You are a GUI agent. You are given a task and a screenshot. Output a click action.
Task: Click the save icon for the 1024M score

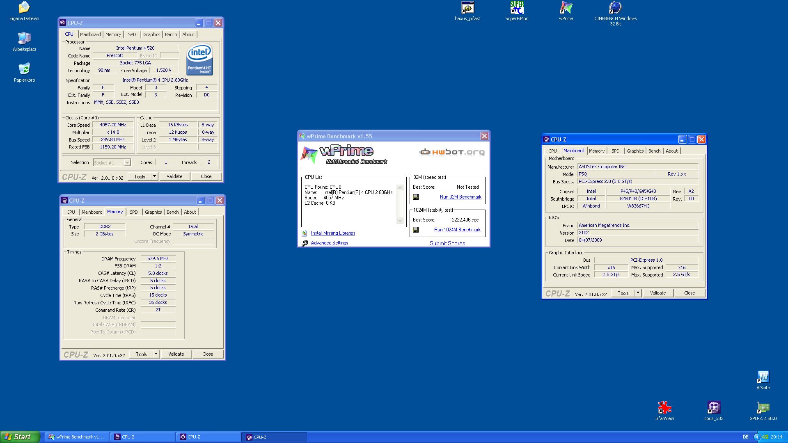click(416, 230)
